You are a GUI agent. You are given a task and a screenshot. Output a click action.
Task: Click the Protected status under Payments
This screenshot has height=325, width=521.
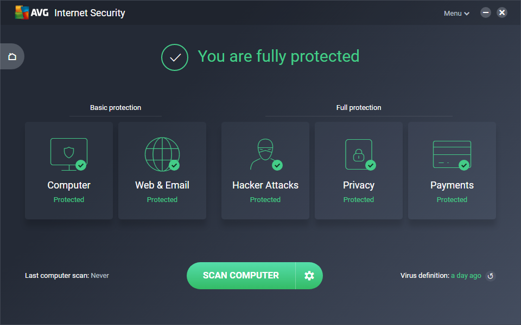(x=452, y=200)
